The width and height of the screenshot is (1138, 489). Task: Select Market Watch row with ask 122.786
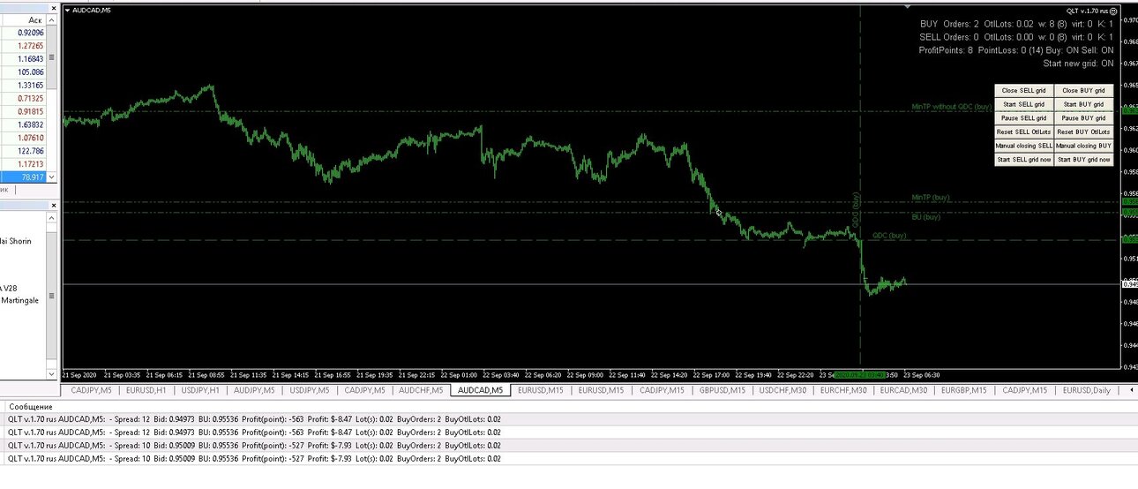[23, 151]
